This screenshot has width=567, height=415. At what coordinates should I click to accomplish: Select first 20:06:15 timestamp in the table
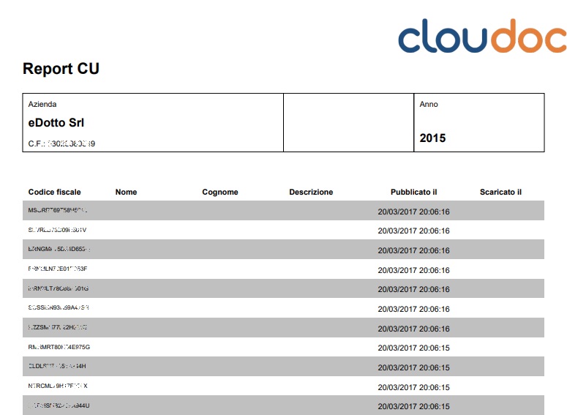pos(413,348)
